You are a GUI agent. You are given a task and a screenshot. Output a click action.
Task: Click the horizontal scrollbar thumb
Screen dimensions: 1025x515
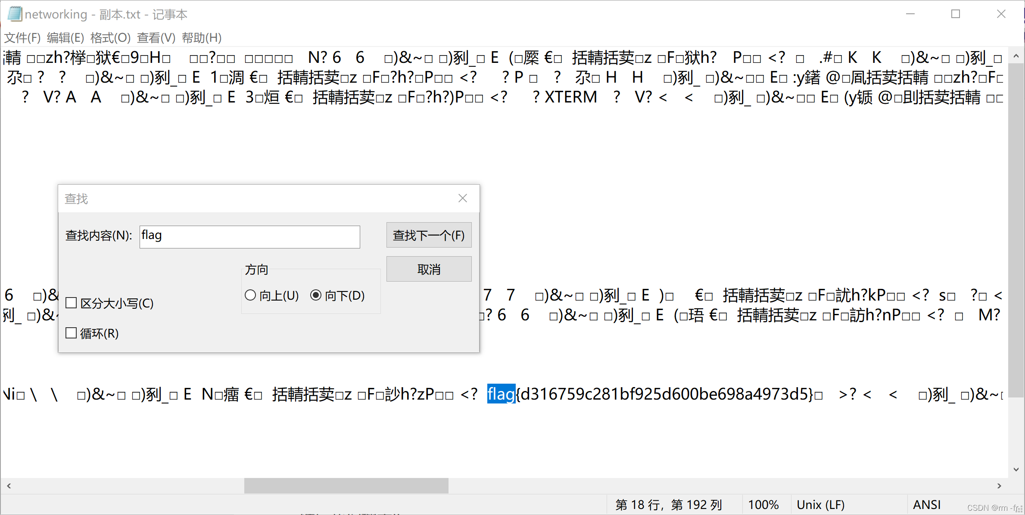(346, 486)
